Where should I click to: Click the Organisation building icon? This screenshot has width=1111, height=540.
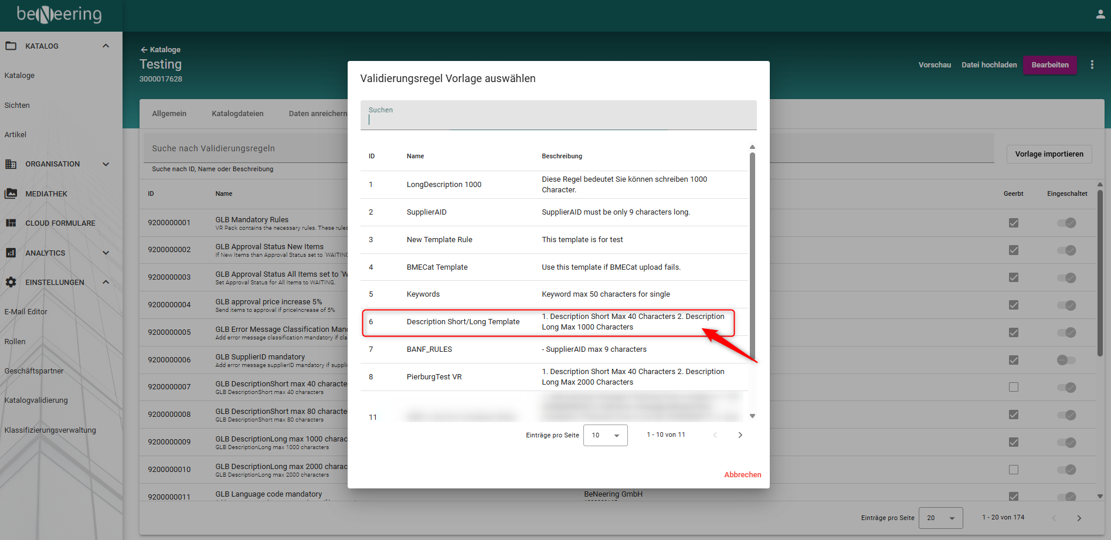[11, 164]
